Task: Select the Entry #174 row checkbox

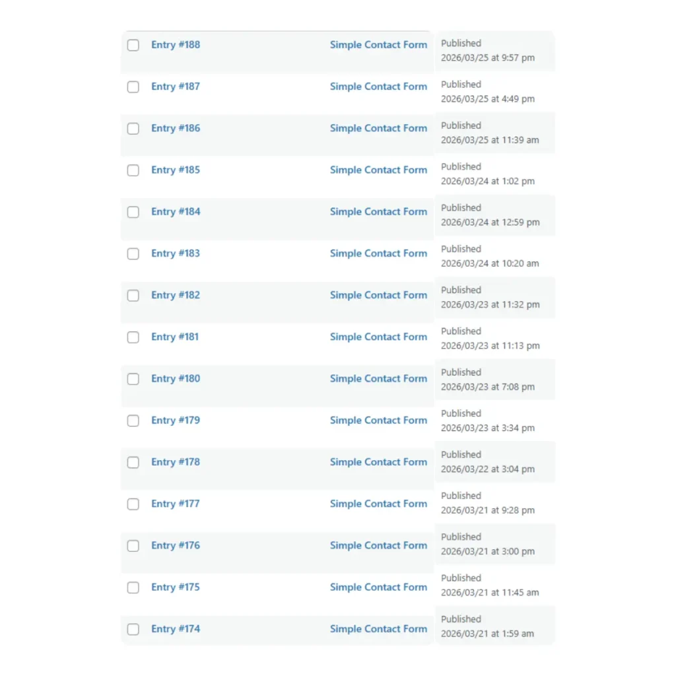Action: 133,629
